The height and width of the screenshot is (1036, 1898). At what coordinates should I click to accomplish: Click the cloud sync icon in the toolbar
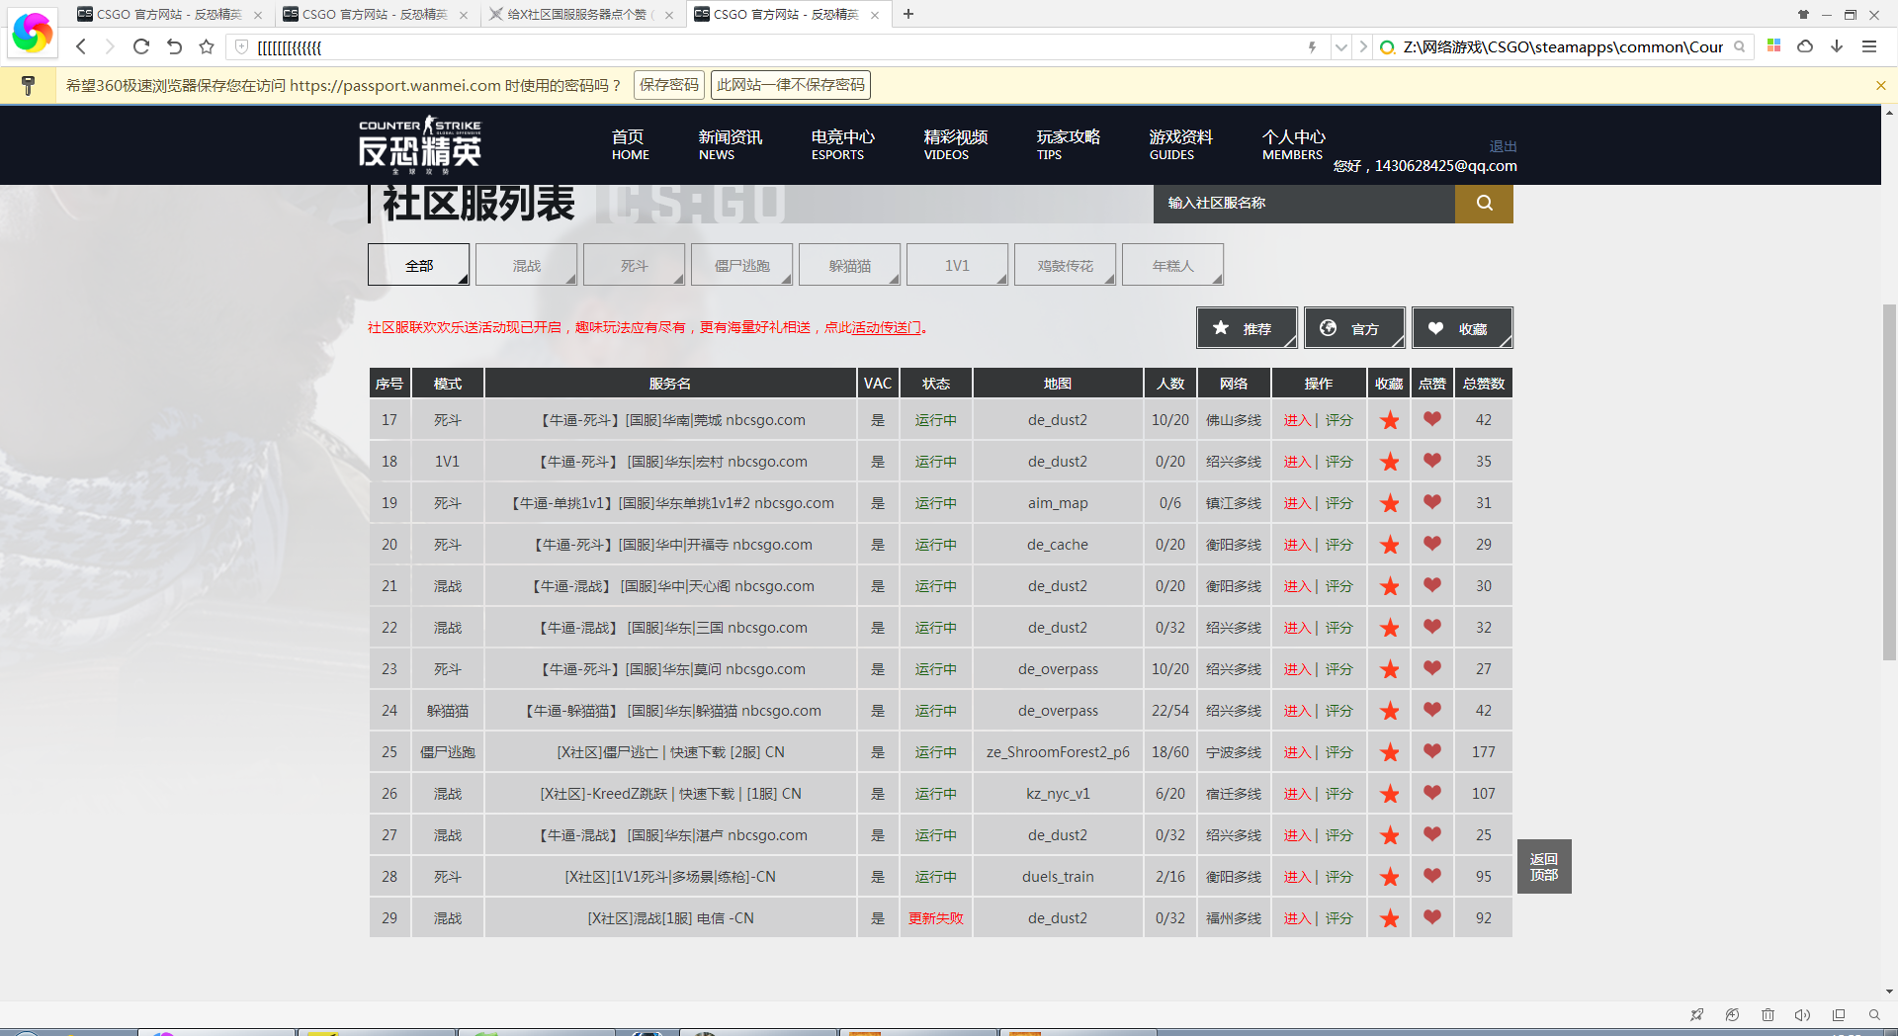click(1805, 46)
